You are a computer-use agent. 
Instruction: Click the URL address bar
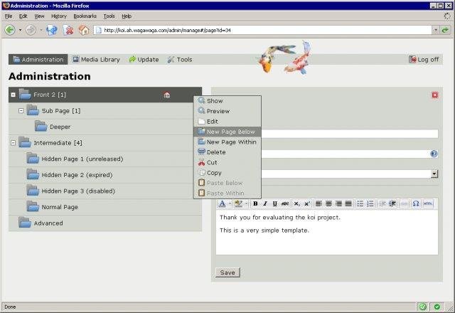262,30
